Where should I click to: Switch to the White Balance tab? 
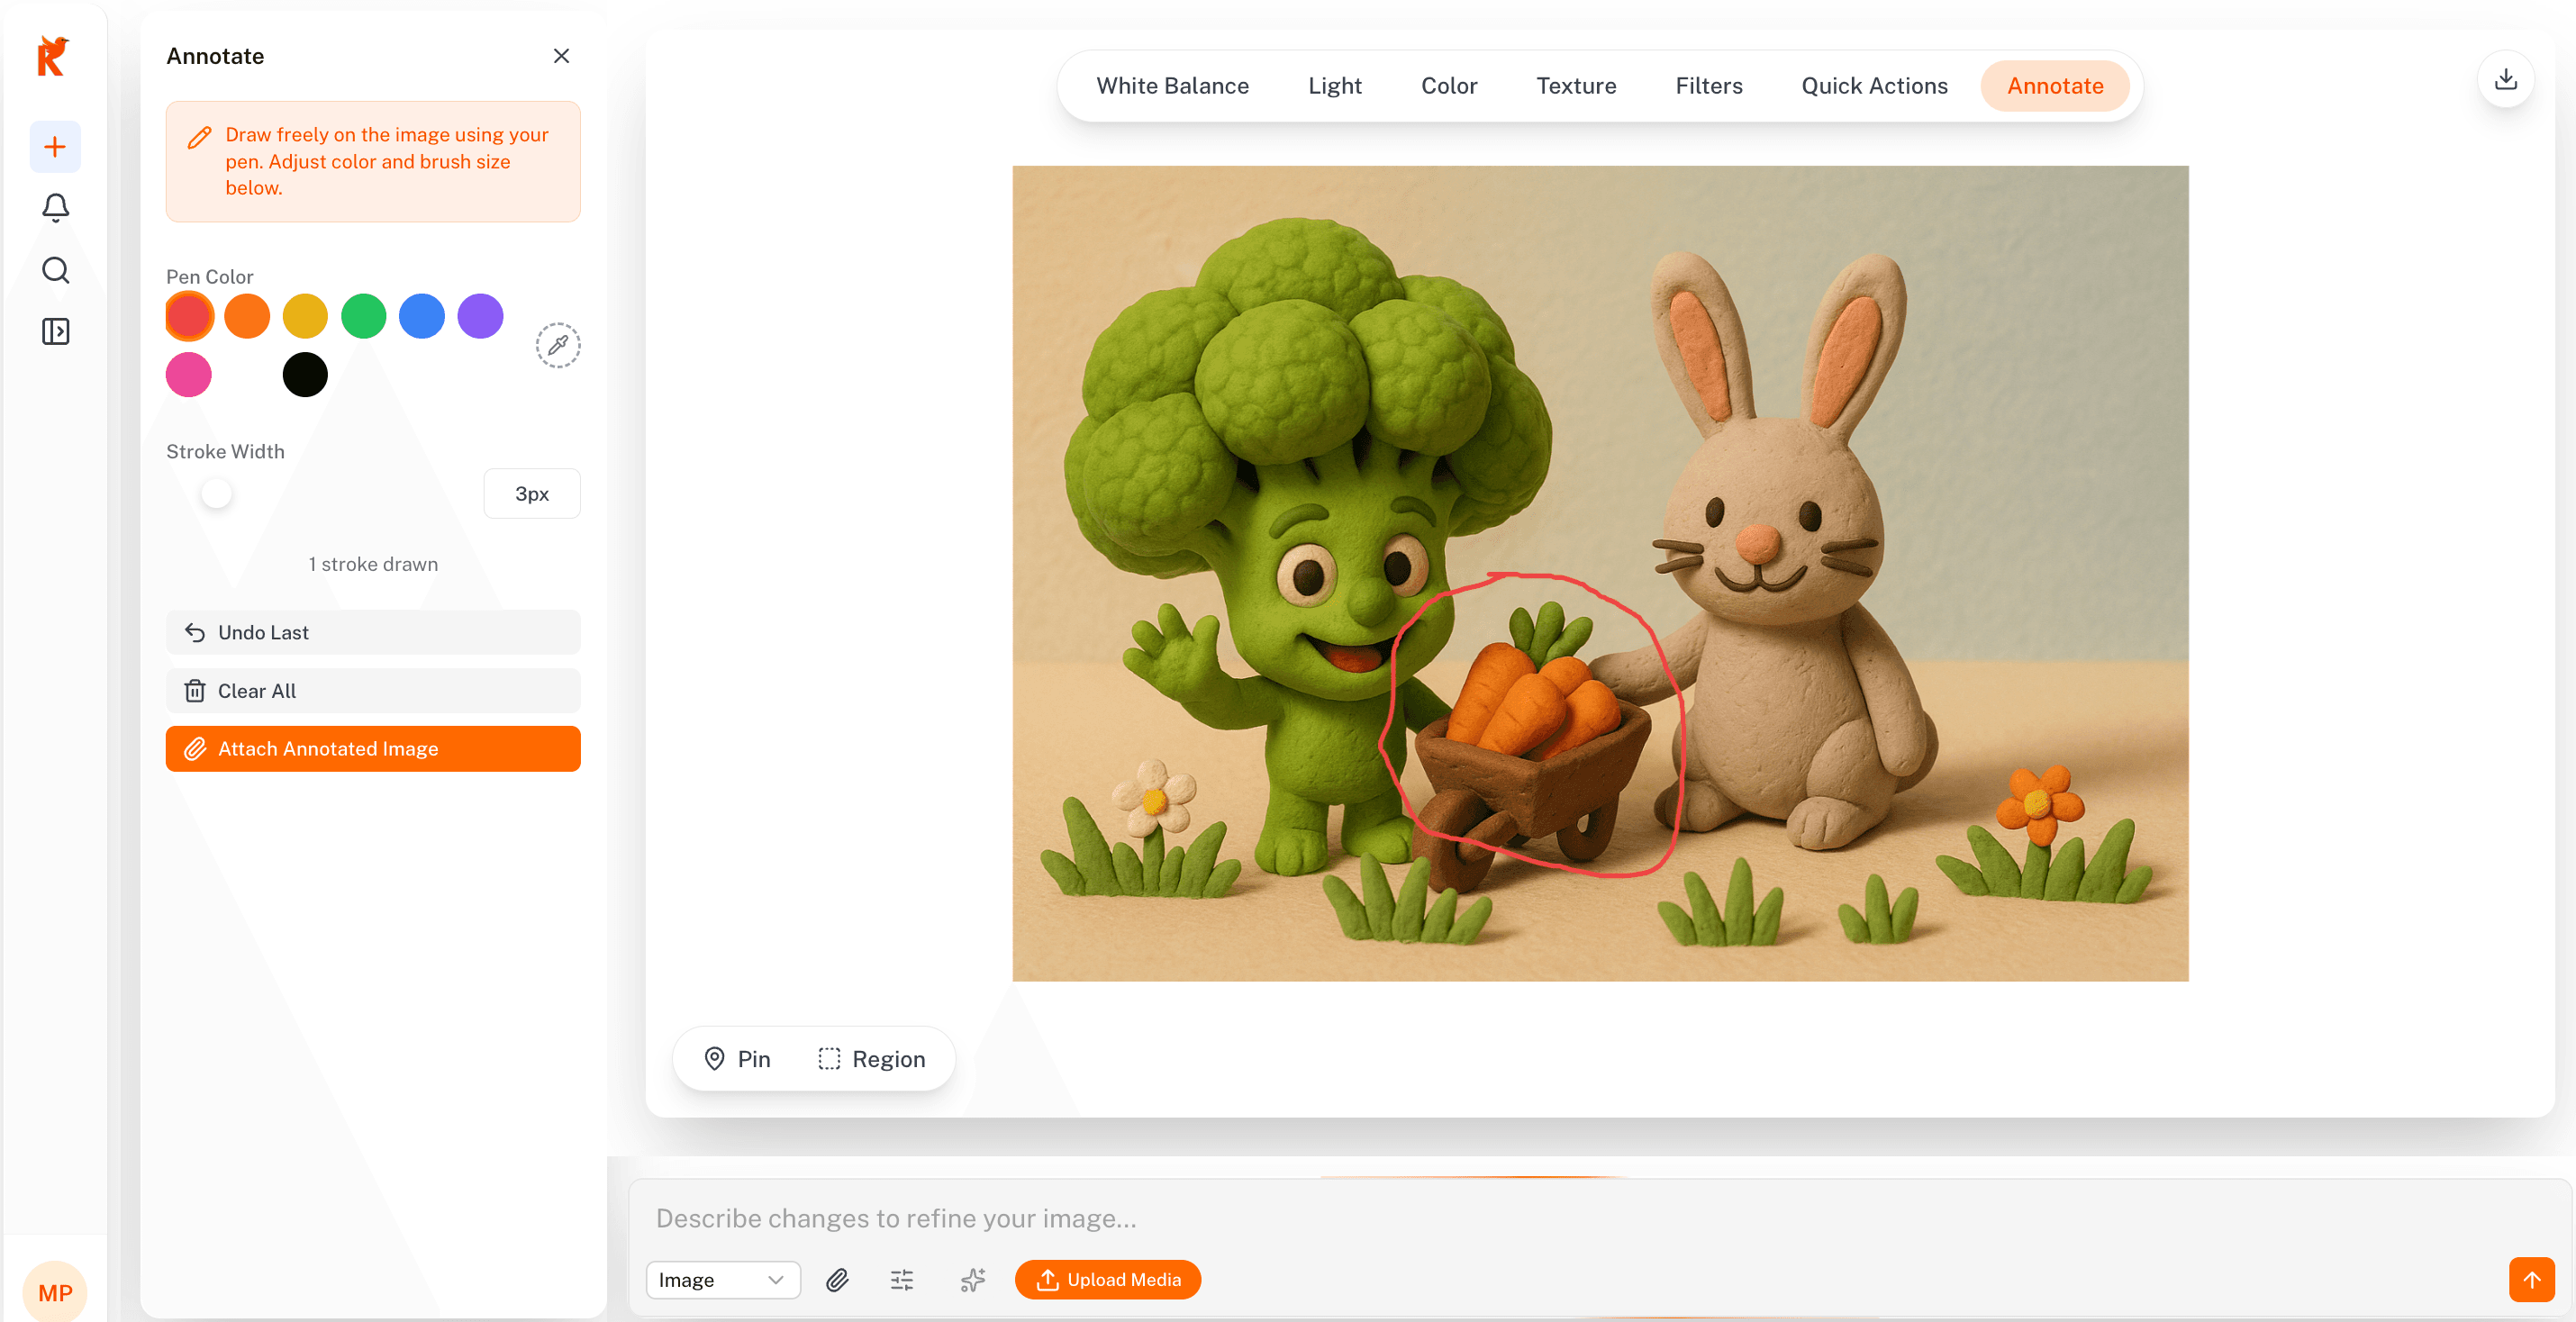[1172, 86]
